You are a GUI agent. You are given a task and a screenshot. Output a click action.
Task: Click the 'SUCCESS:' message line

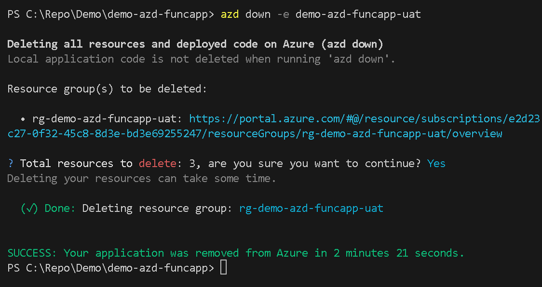pos(236,253)
